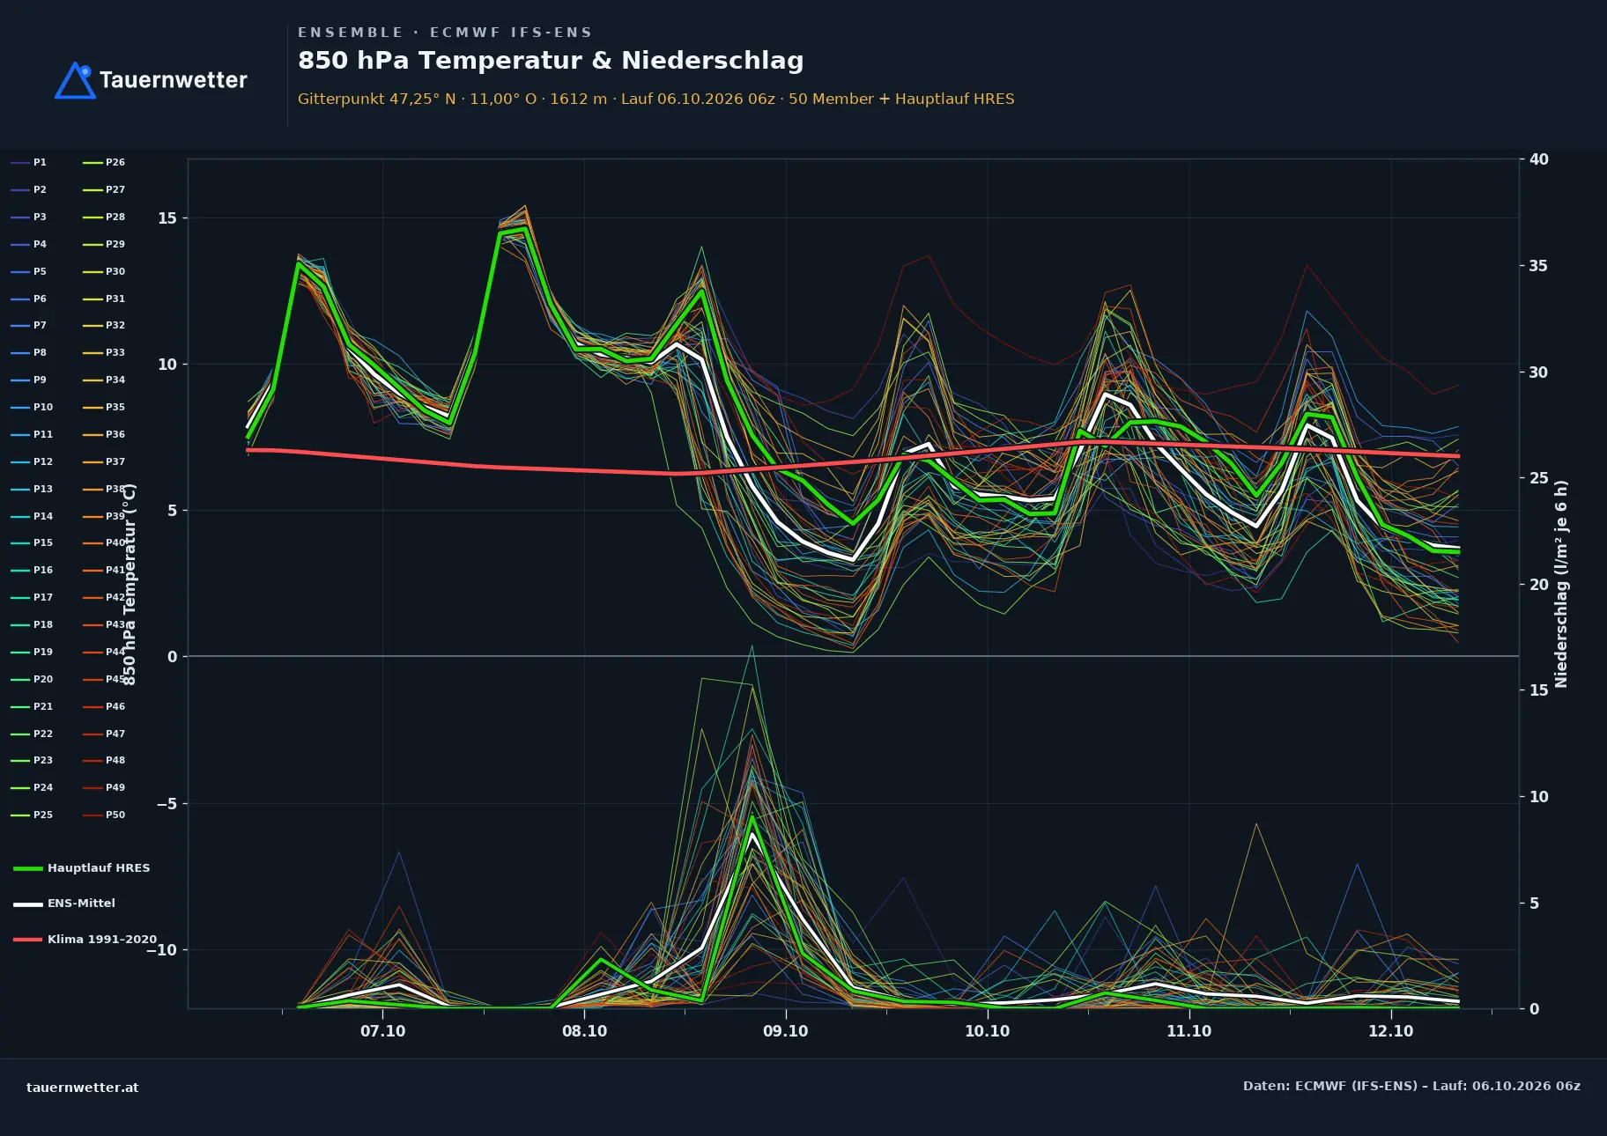The image size is (1607, 1136).
Task: Click legend entry P18
Action: click(x=32, y=625)
